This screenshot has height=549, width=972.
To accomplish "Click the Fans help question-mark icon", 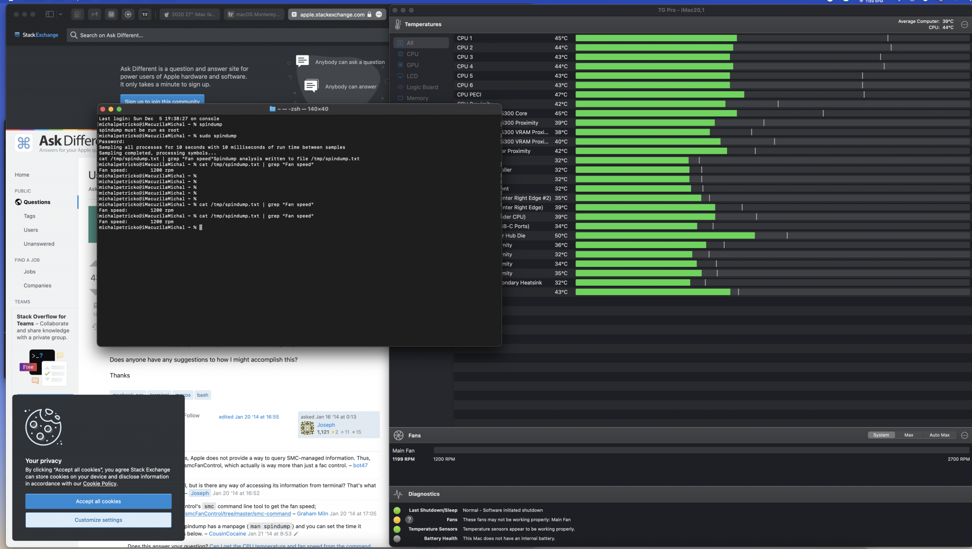I will (x=410, y=519).
